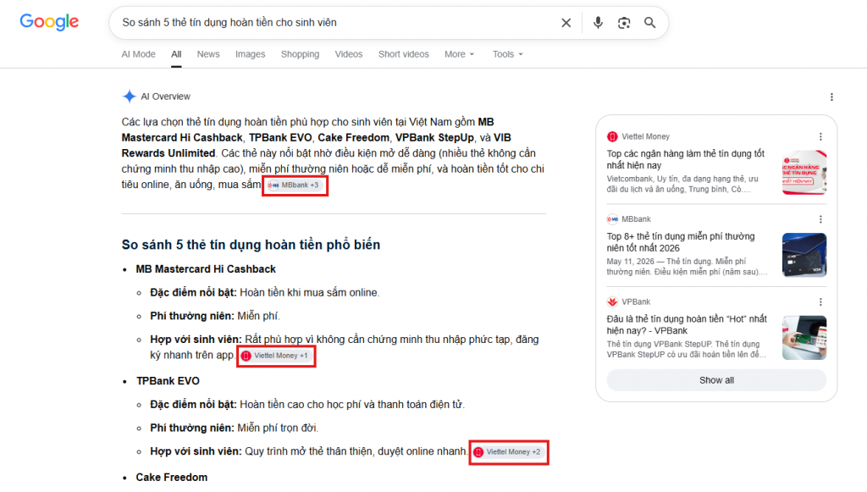Click 'Phí thường niên: Miễn phí trọn đời' line
The image size is (867, 492).
tap(235, 428)
